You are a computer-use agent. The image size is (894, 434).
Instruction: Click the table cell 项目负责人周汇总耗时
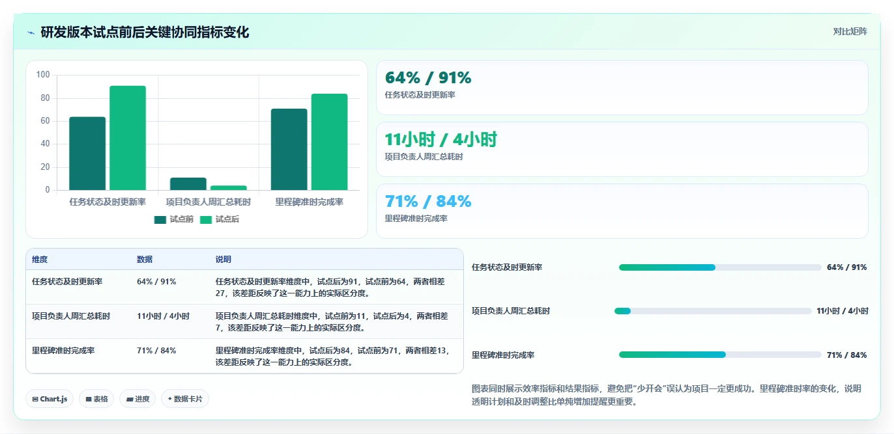[x=71, y=316]
